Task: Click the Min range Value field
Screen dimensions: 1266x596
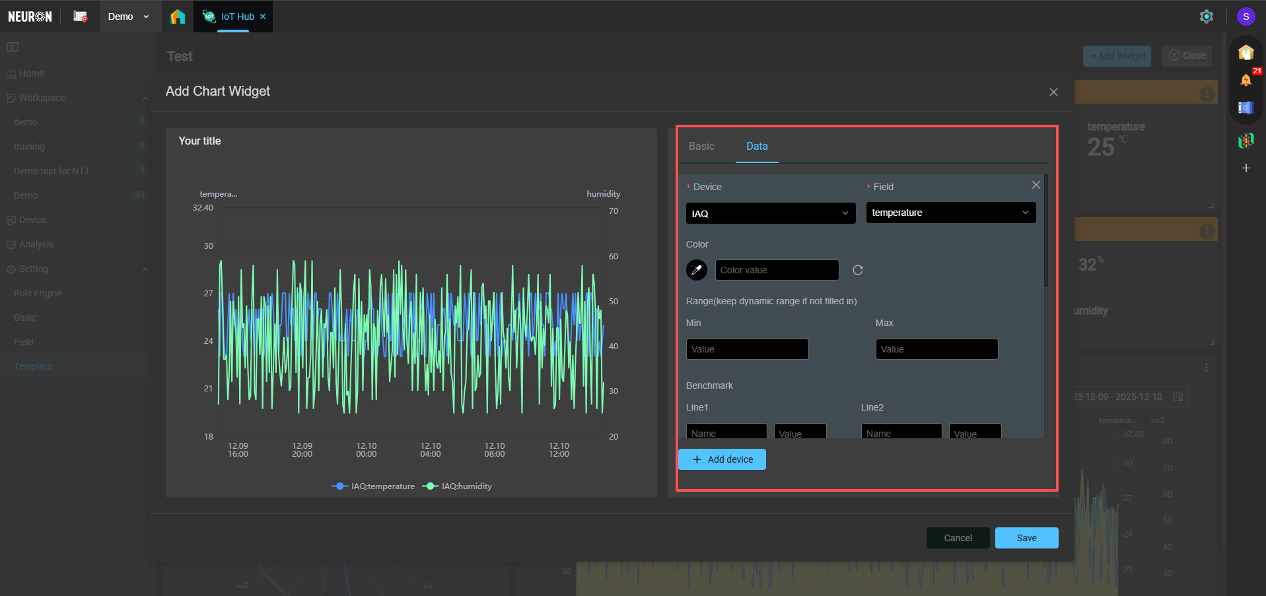Action: tap(747, 349)
